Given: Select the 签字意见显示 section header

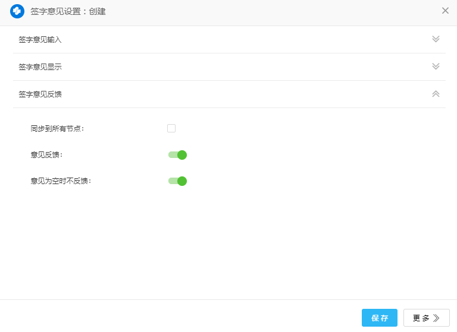Looking at the screenshot, I should [40, 67].
